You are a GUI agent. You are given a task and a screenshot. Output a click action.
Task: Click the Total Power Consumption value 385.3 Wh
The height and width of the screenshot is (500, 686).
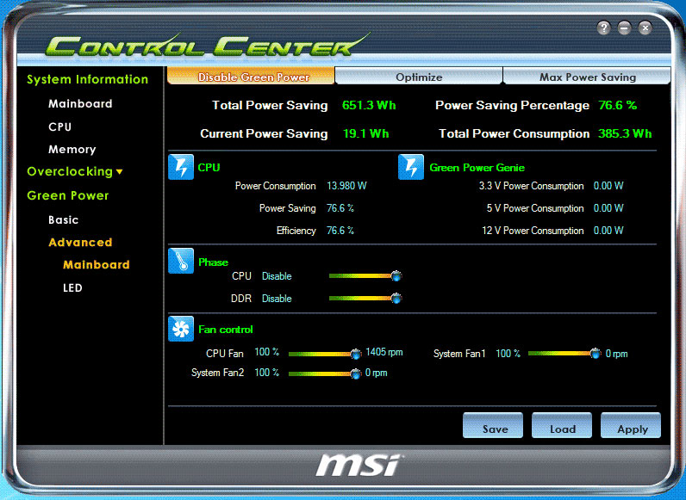[625, 133]
